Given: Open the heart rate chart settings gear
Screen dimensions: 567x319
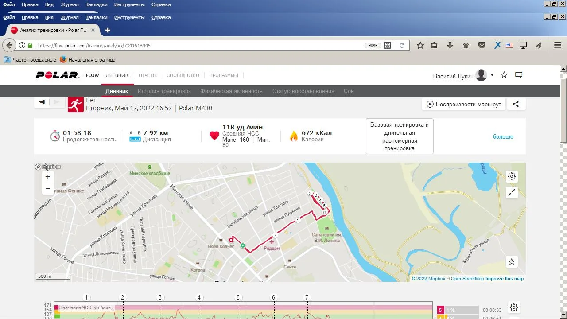Looking at the screenshot, I should pos(514,307).
